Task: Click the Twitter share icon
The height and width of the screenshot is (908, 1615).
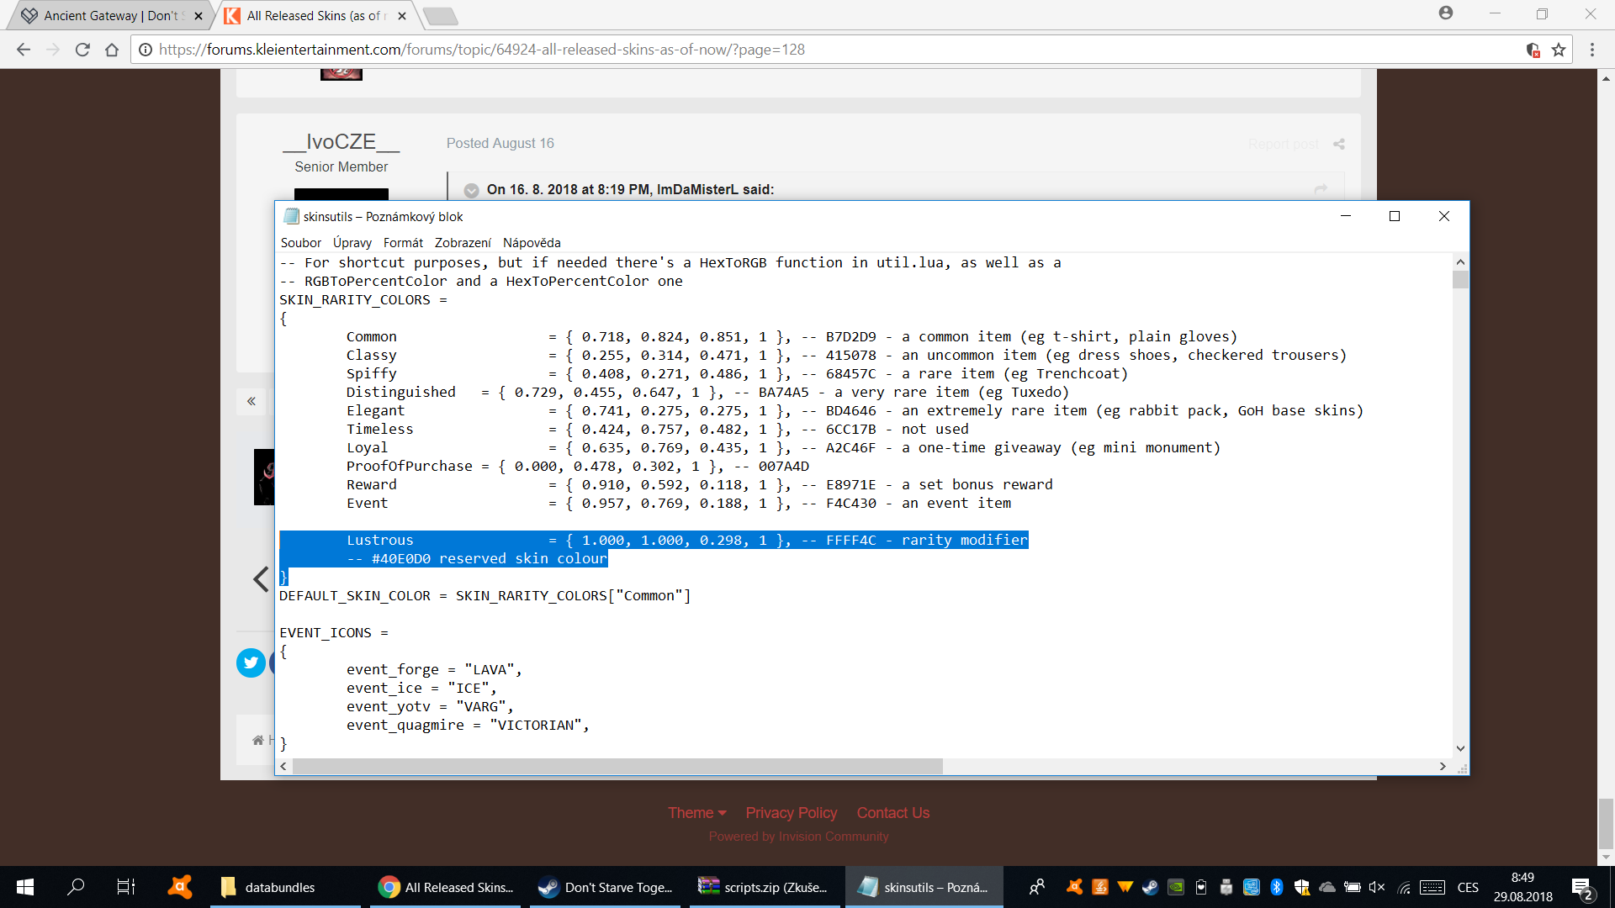Action: 251,663
